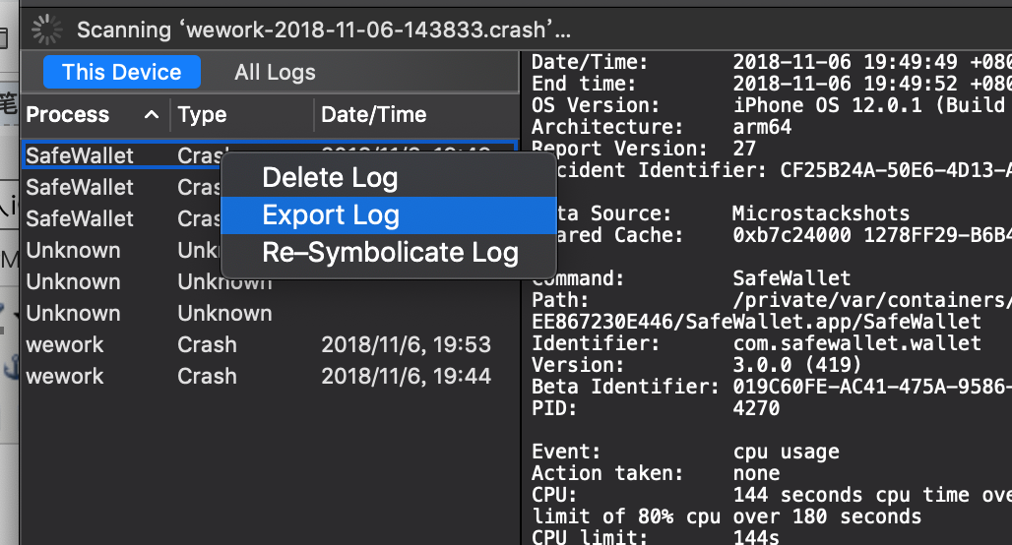The height and width of the screenshot is (545, 1012).
Task: Choose Export Log from context menu
Action: [x=389, y=214]
